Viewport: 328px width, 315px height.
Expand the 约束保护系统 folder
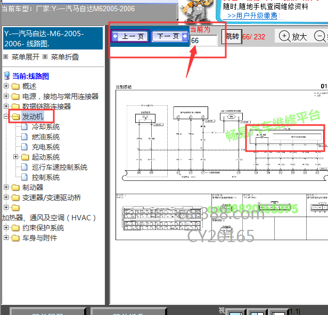click(x=6, y=227)
